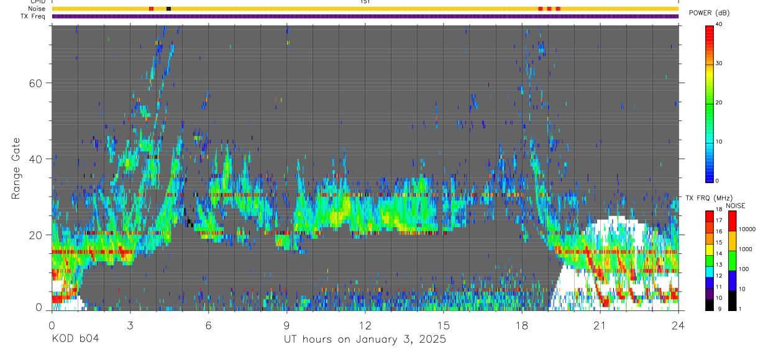The height and width of the screenshot is (352, 763).
Task: Click the purple TX Freq strip
Action: click(x=365, y=16)
